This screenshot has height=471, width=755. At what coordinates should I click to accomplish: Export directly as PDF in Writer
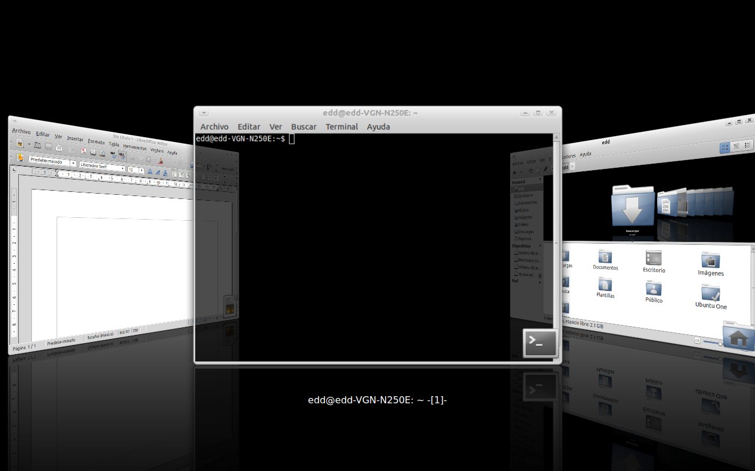coord(84,151)
